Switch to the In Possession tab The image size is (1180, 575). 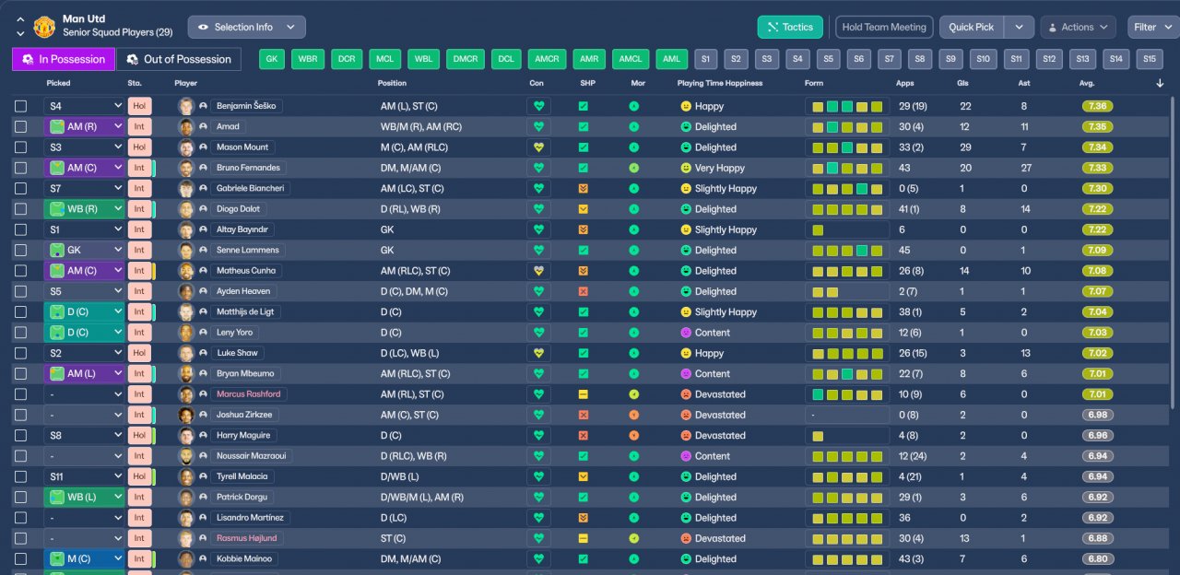pos(64,59)
